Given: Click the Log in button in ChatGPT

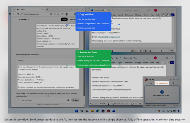Looking at the screenshot, I should [x=64, y=19].
